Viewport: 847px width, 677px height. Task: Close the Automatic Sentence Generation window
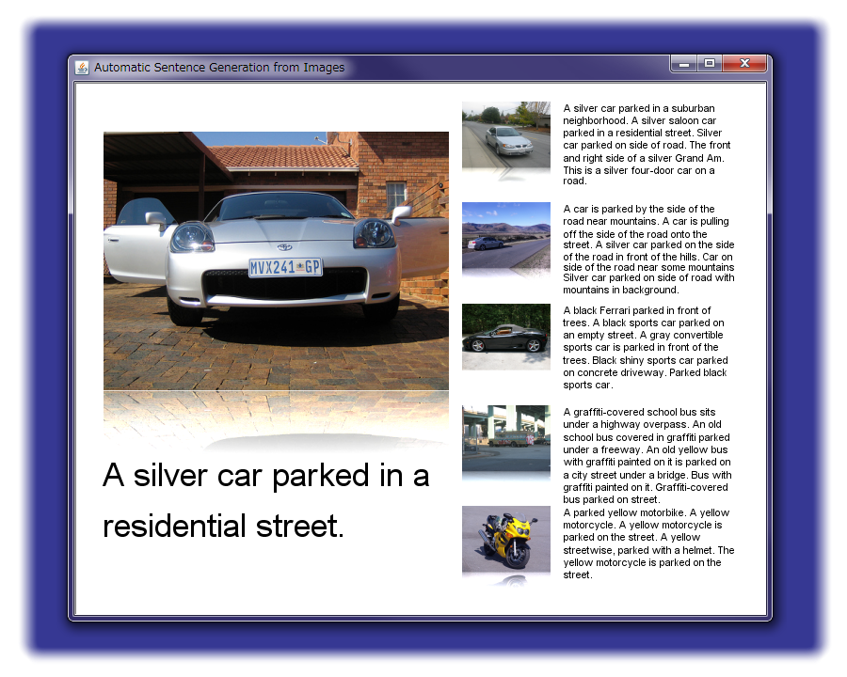tap(744, 64)
